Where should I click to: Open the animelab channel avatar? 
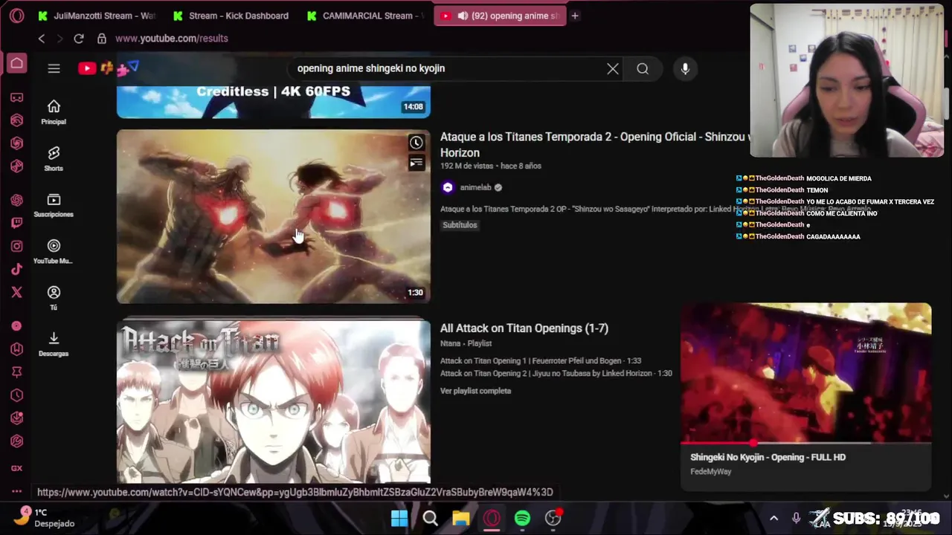pos(447,187)
